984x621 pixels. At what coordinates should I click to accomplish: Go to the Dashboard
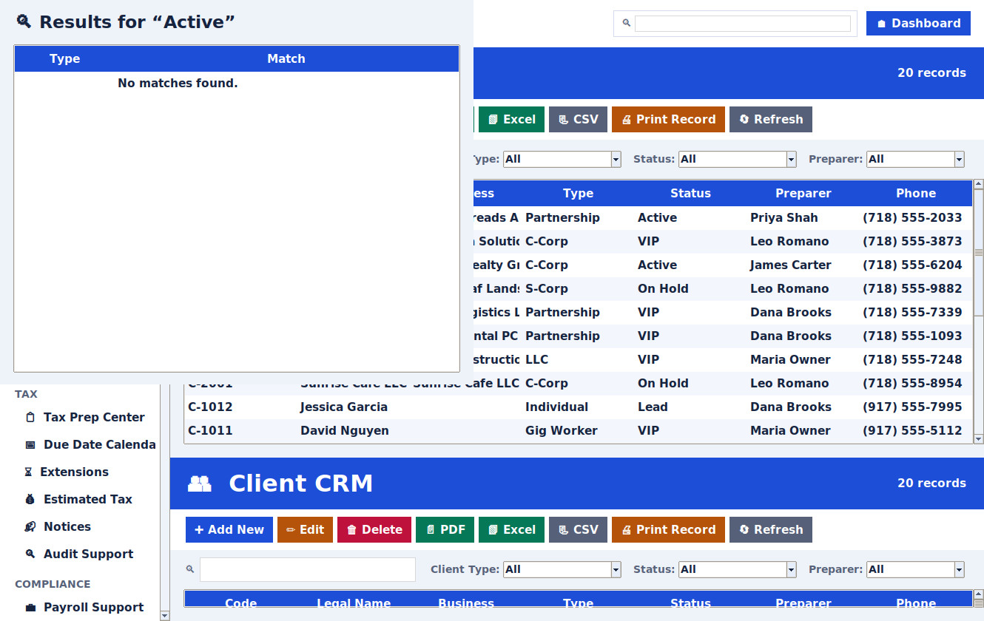point(918,23)
